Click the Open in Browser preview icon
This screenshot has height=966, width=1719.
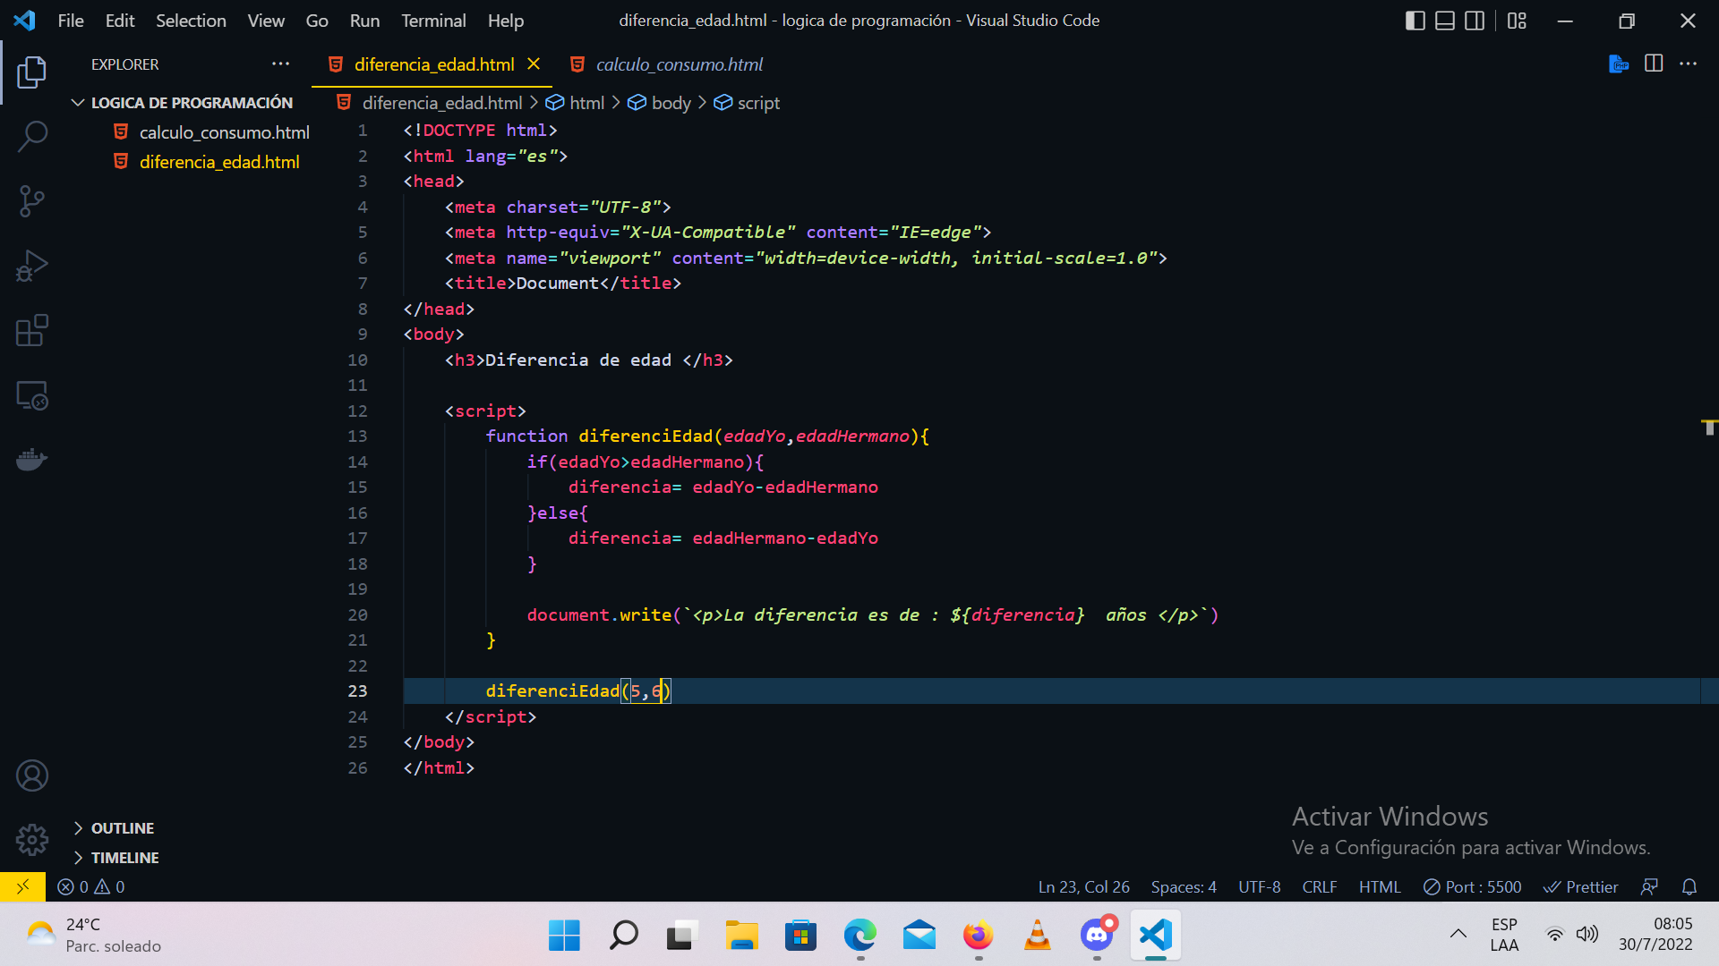pos(1618,64)
